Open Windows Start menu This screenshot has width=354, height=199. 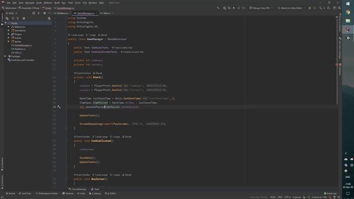pyautogui.click(x=348, y=4)
